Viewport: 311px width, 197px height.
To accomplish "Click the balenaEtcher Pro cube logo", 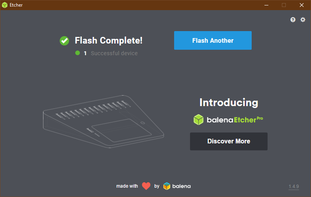I will click(x=199, y=120).
